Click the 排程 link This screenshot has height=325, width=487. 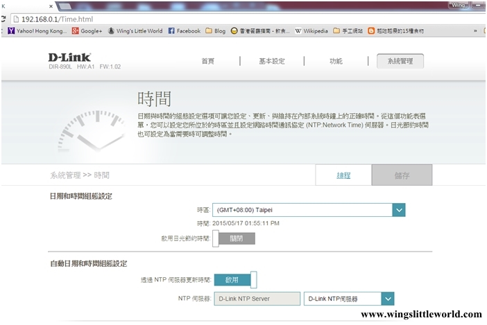[x=343, y=175]
